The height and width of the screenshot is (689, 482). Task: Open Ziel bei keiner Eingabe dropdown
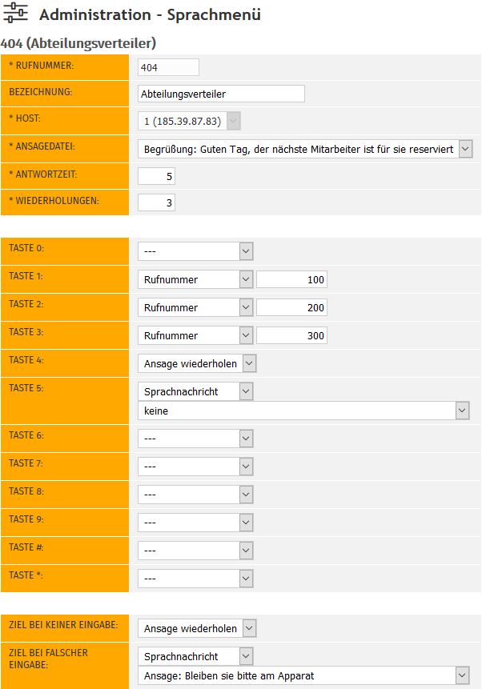click(x=197, y=627)
